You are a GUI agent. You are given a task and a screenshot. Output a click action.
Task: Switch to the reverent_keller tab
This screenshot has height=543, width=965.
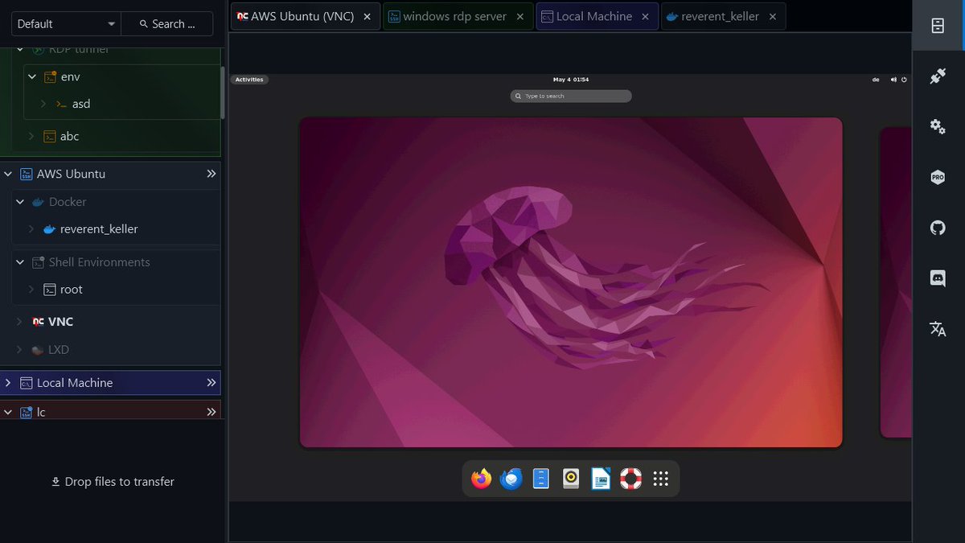click(723, 16)
